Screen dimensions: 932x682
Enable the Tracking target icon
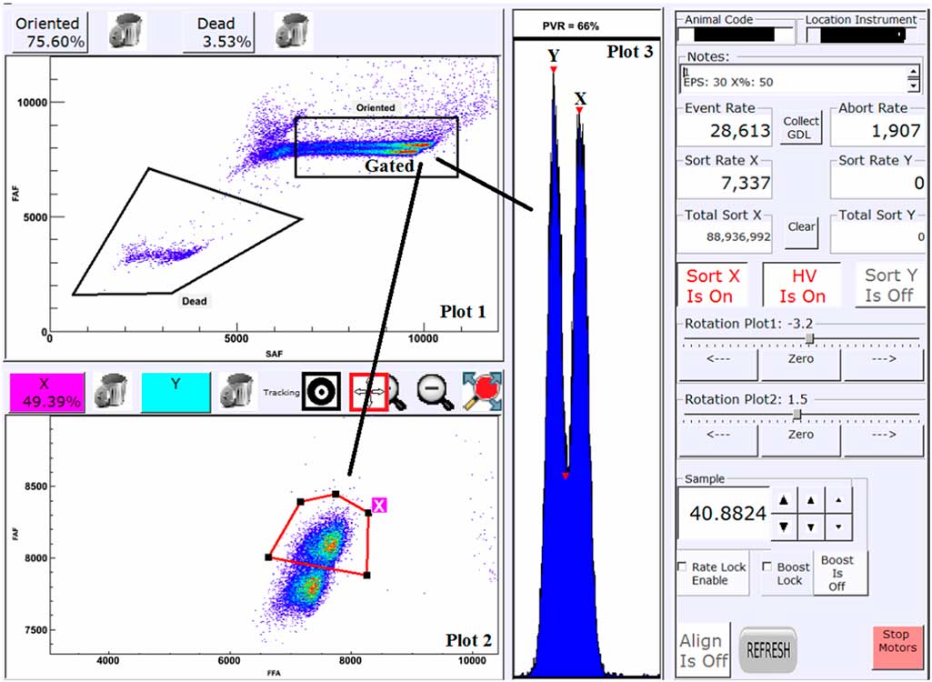[x=320, y=391]
